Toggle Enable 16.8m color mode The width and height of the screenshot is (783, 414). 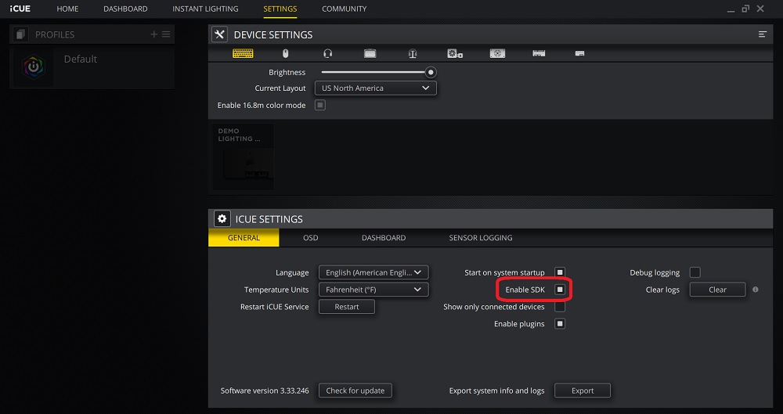(x=319, y=105)
